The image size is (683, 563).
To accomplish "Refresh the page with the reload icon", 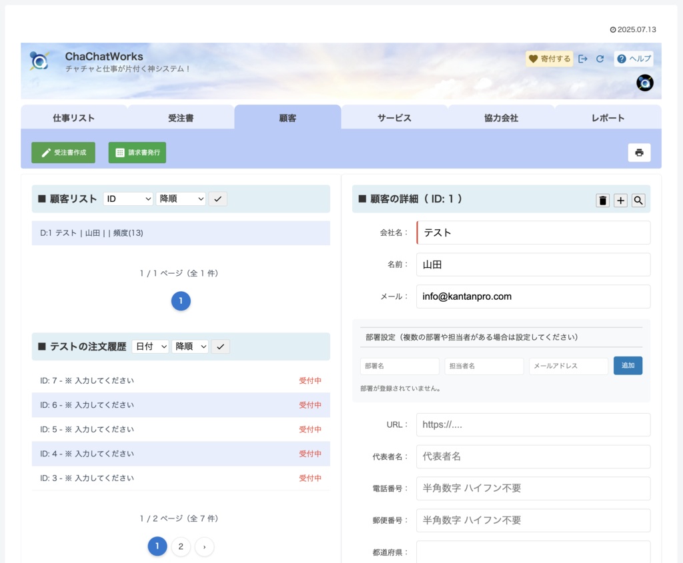I will pyautogui.click(x=600, y=59).
